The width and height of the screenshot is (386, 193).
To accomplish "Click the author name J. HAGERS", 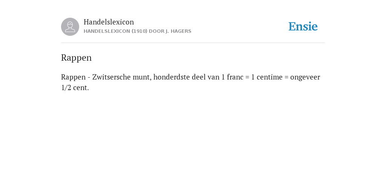I will point(178,31).
